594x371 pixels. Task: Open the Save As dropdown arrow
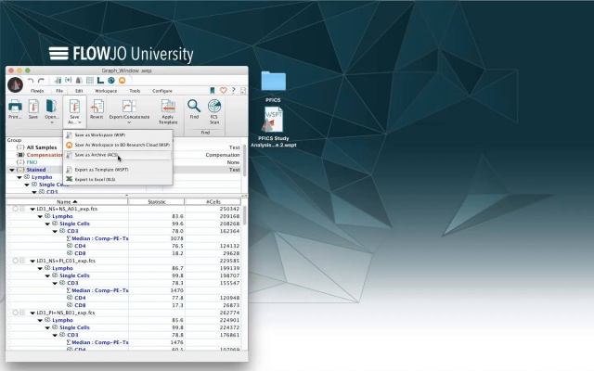80,122
